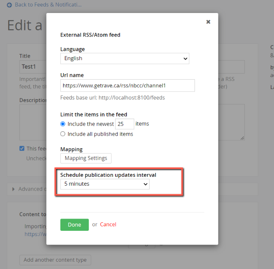Click the Description resize handle

pyautogui.click(x=242, y=138)
